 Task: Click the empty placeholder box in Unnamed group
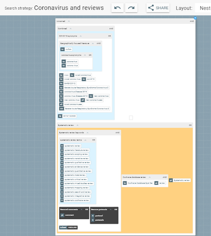(x=131, y=118)
